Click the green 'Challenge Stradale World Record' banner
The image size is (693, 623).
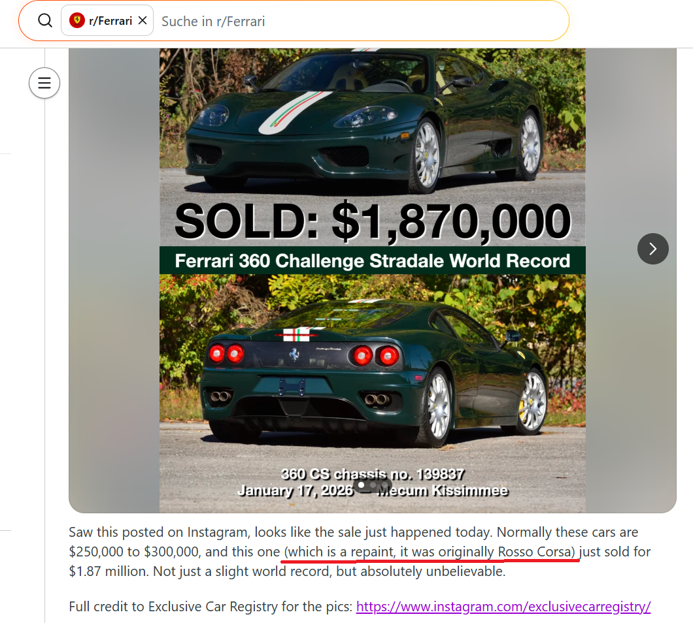pyautogui.click(x=373, y=261)
